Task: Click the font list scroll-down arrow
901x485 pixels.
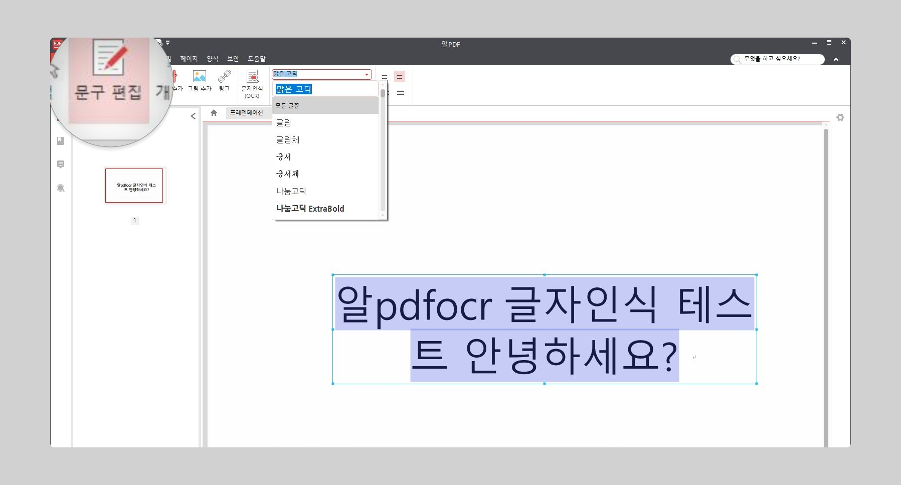Action: [383, 216]
